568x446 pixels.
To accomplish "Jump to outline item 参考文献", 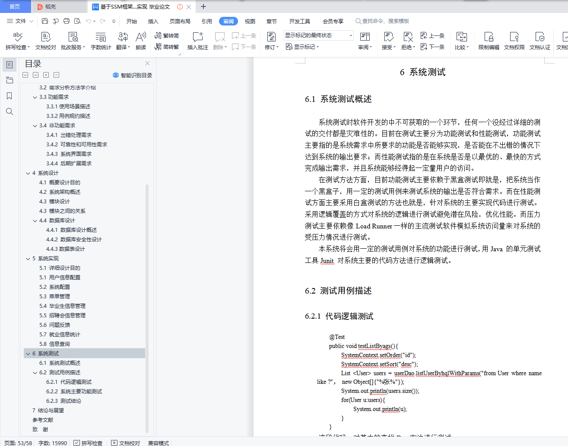I will tap(43, 420).
